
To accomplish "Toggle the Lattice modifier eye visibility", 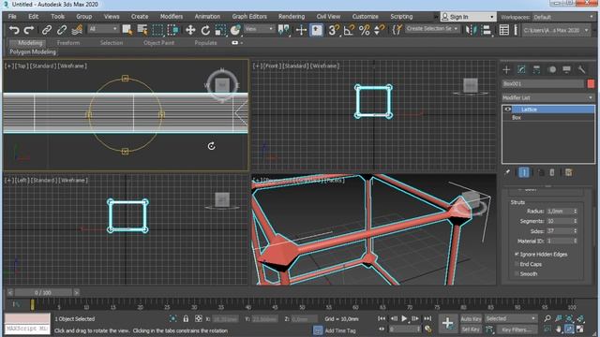I will pos(508,110).
